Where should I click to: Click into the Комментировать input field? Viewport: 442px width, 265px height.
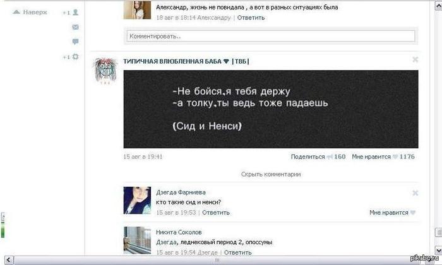point(271,37)
